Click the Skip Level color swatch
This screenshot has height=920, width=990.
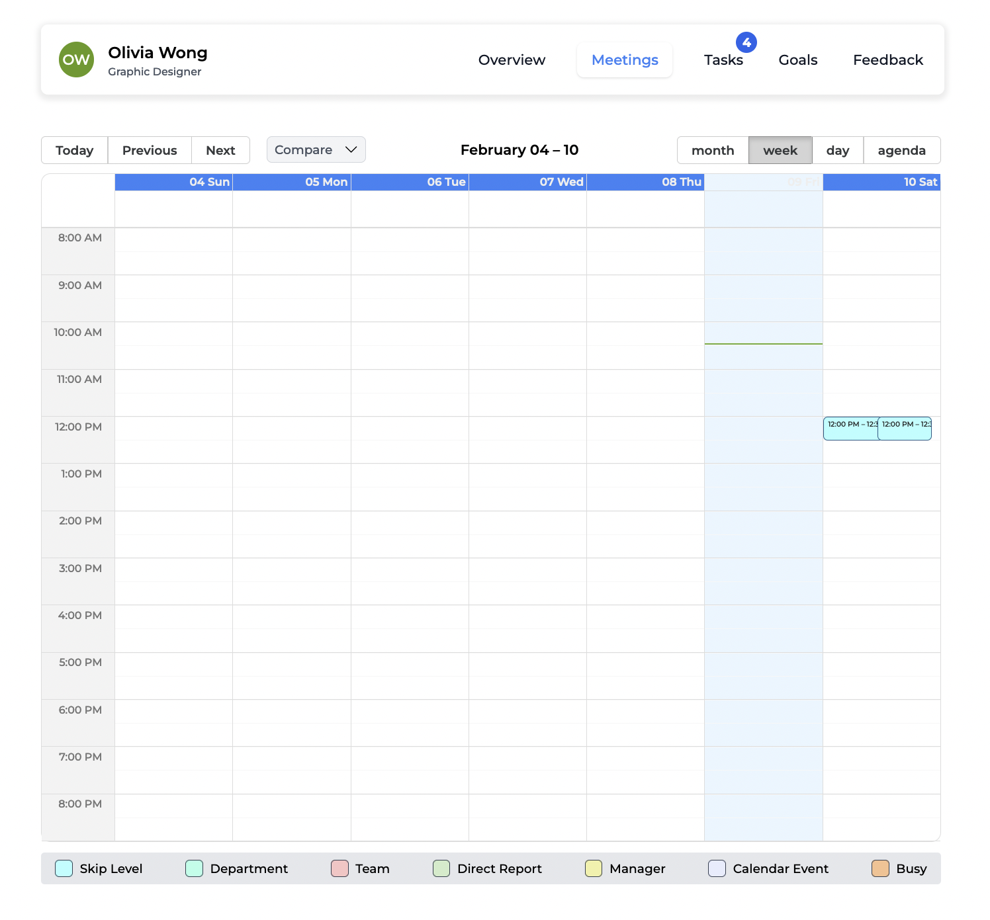(x=64, y=868)
